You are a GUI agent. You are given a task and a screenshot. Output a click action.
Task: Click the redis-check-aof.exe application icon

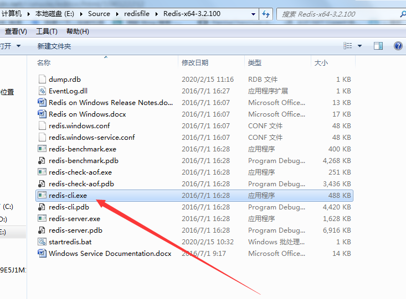tap(42, 172)
